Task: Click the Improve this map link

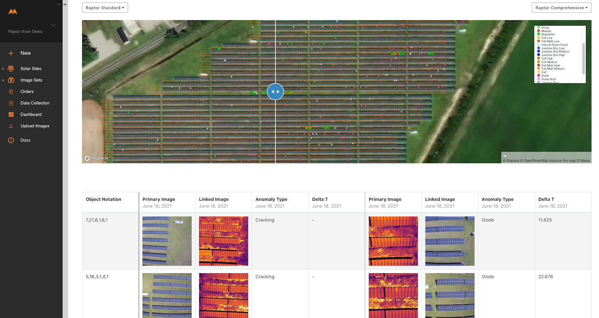Action: pos(562,161)
